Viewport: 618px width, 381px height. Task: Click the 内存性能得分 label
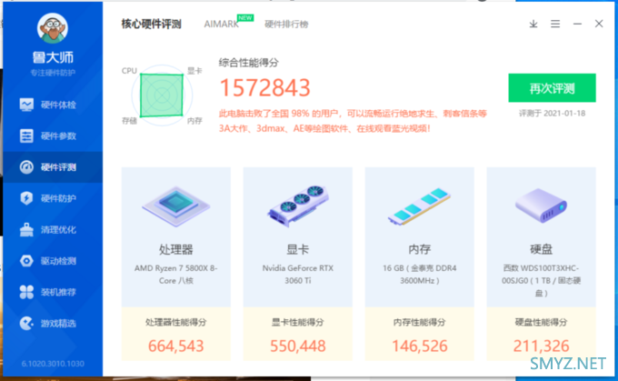(419, 322)
